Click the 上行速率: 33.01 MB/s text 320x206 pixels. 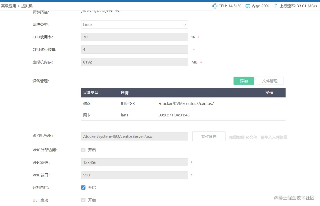click(298, 6)
